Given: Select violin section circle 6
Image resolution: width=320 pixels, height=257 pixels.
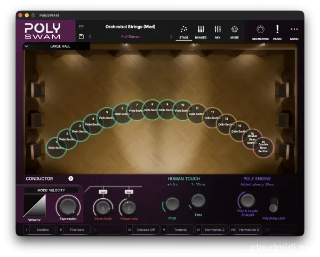Looking at the screenshot, I should [122, 113].
